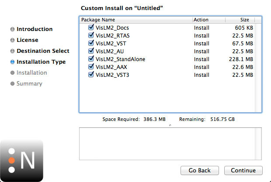Click the Introduction step bullet

[x=12, y=29]
